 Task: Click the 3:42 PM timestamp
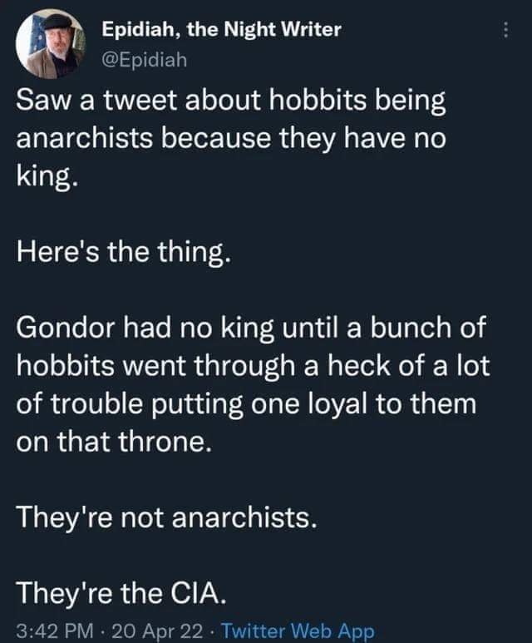point(55,631)
